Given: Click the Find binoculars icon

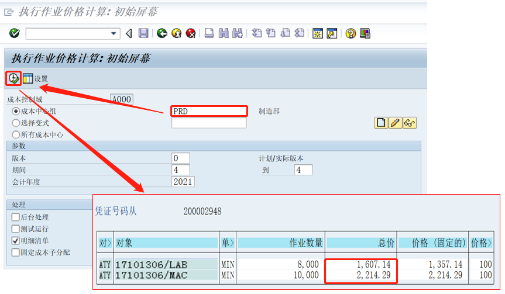Looking at the screenshot, I should point(224,33).
